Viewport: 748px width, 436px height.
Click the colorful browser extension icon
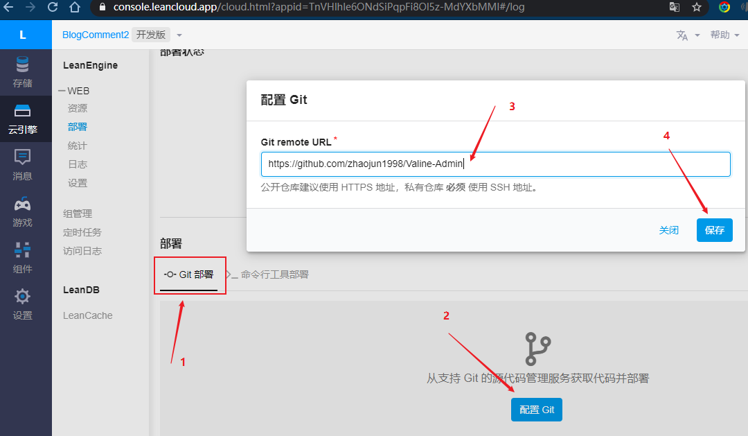[x=724, y=7]
